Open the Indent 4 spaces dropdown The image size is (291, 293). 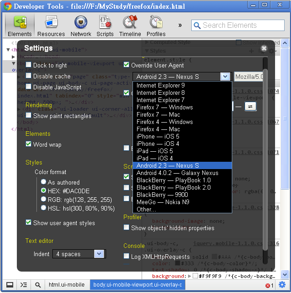point(79,254)
